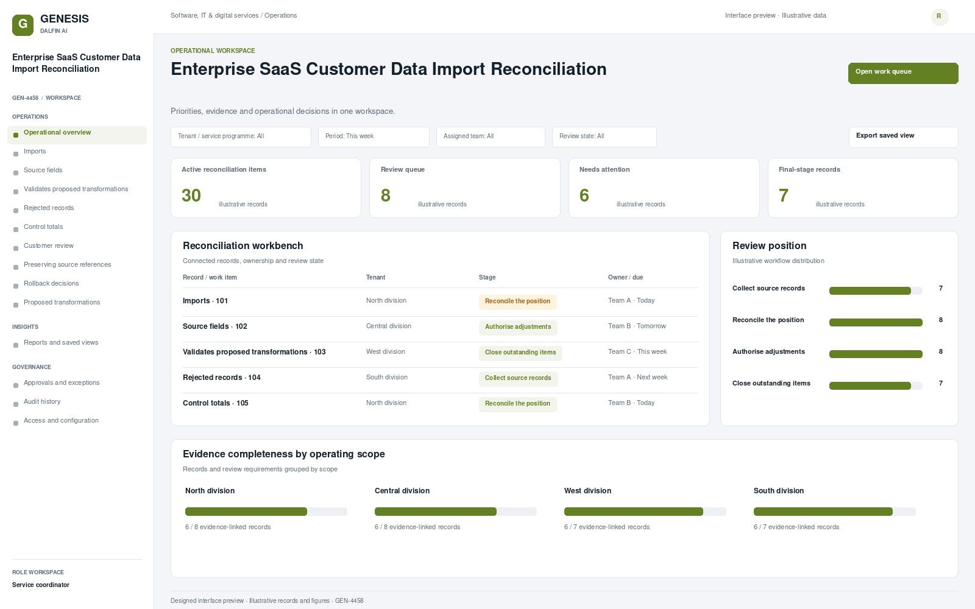The height and width of the screenshot is (609, 975).
Task: Click the Stage column header
Action: 487,278
